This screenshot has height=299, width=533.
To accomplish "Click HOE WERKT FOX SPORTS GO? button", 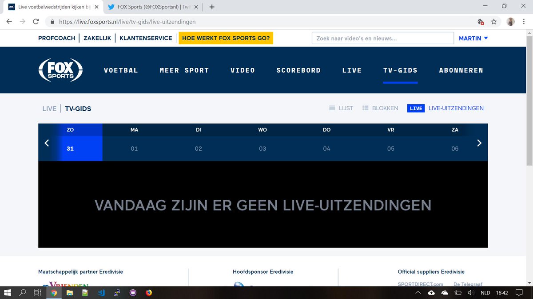I will coord(226,38).
